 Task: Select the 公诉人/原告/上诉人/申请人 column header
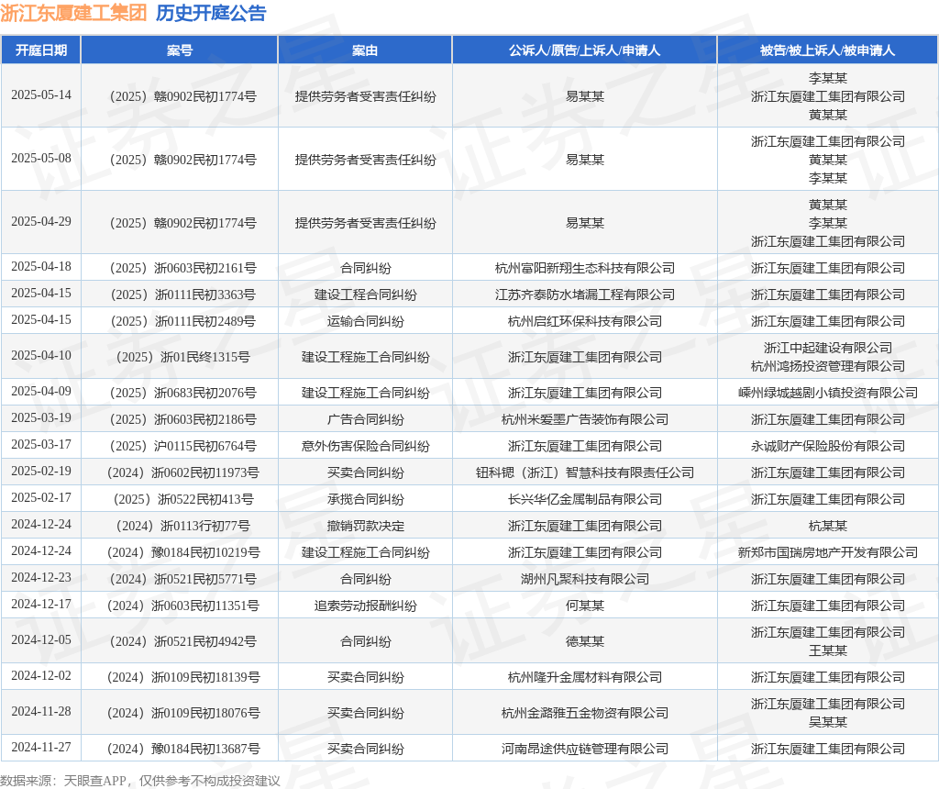tap(584, 50)
